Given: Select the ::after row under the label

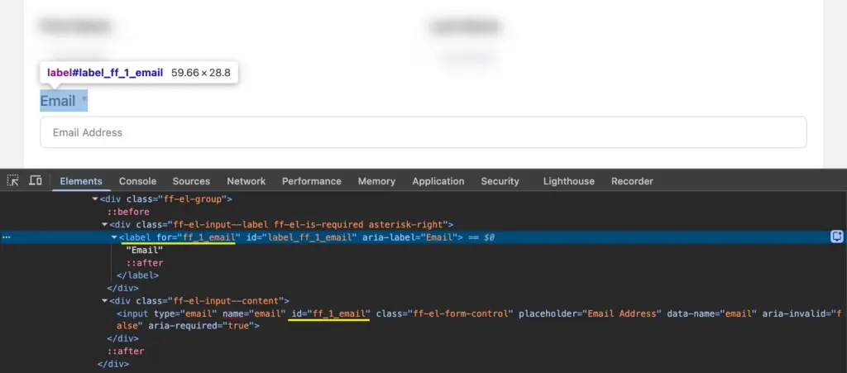Looking at the screenshot, I should pyautogui.click(x=145, y=263).
